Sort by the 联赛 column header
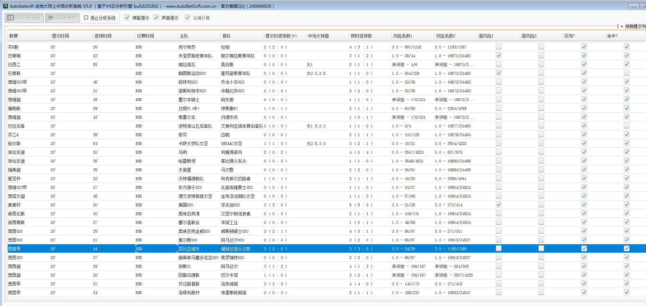The image size is (646, 306). (14, 36)
